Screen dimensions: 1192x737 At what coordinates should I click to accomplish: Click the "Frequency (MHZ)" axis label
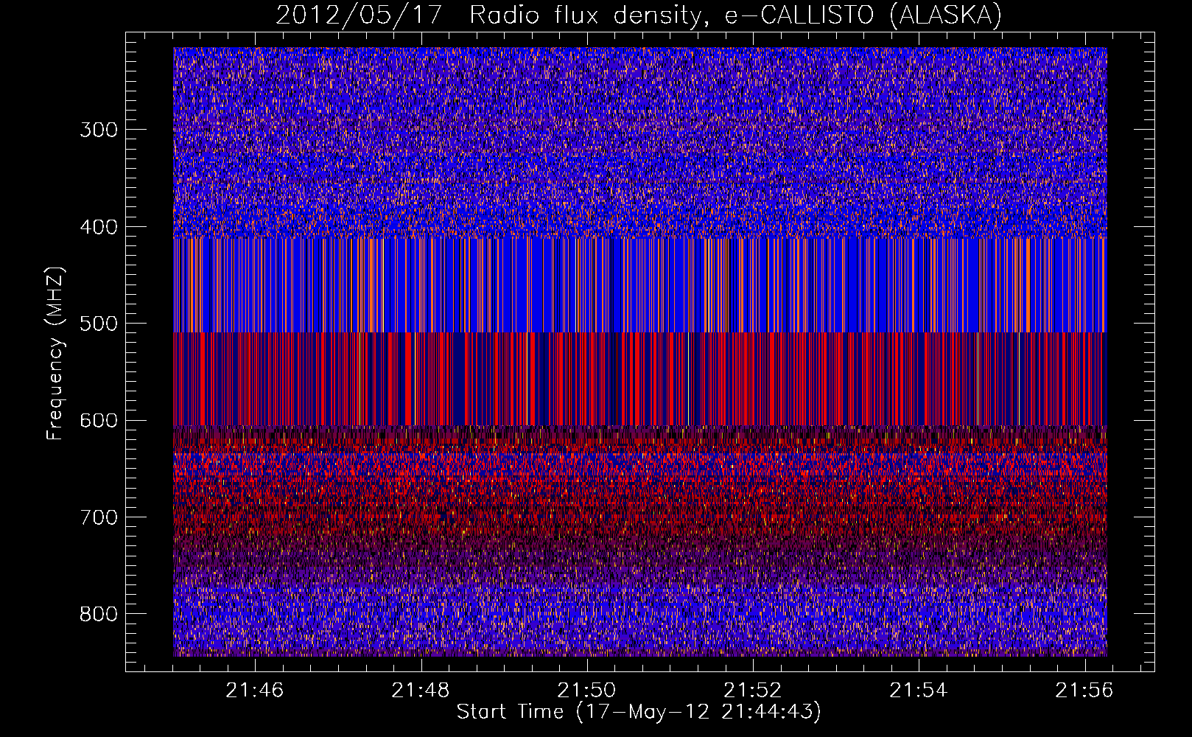point(55,354)
